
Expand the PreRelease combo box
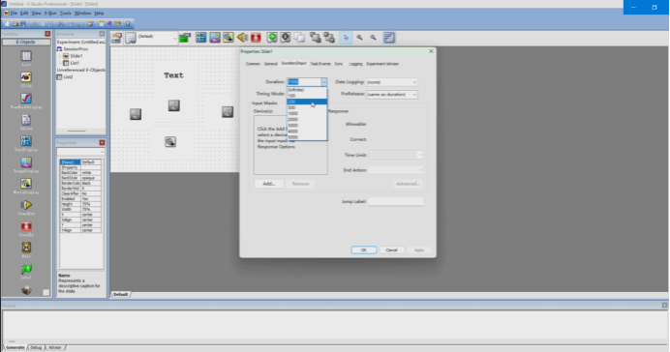391,95
